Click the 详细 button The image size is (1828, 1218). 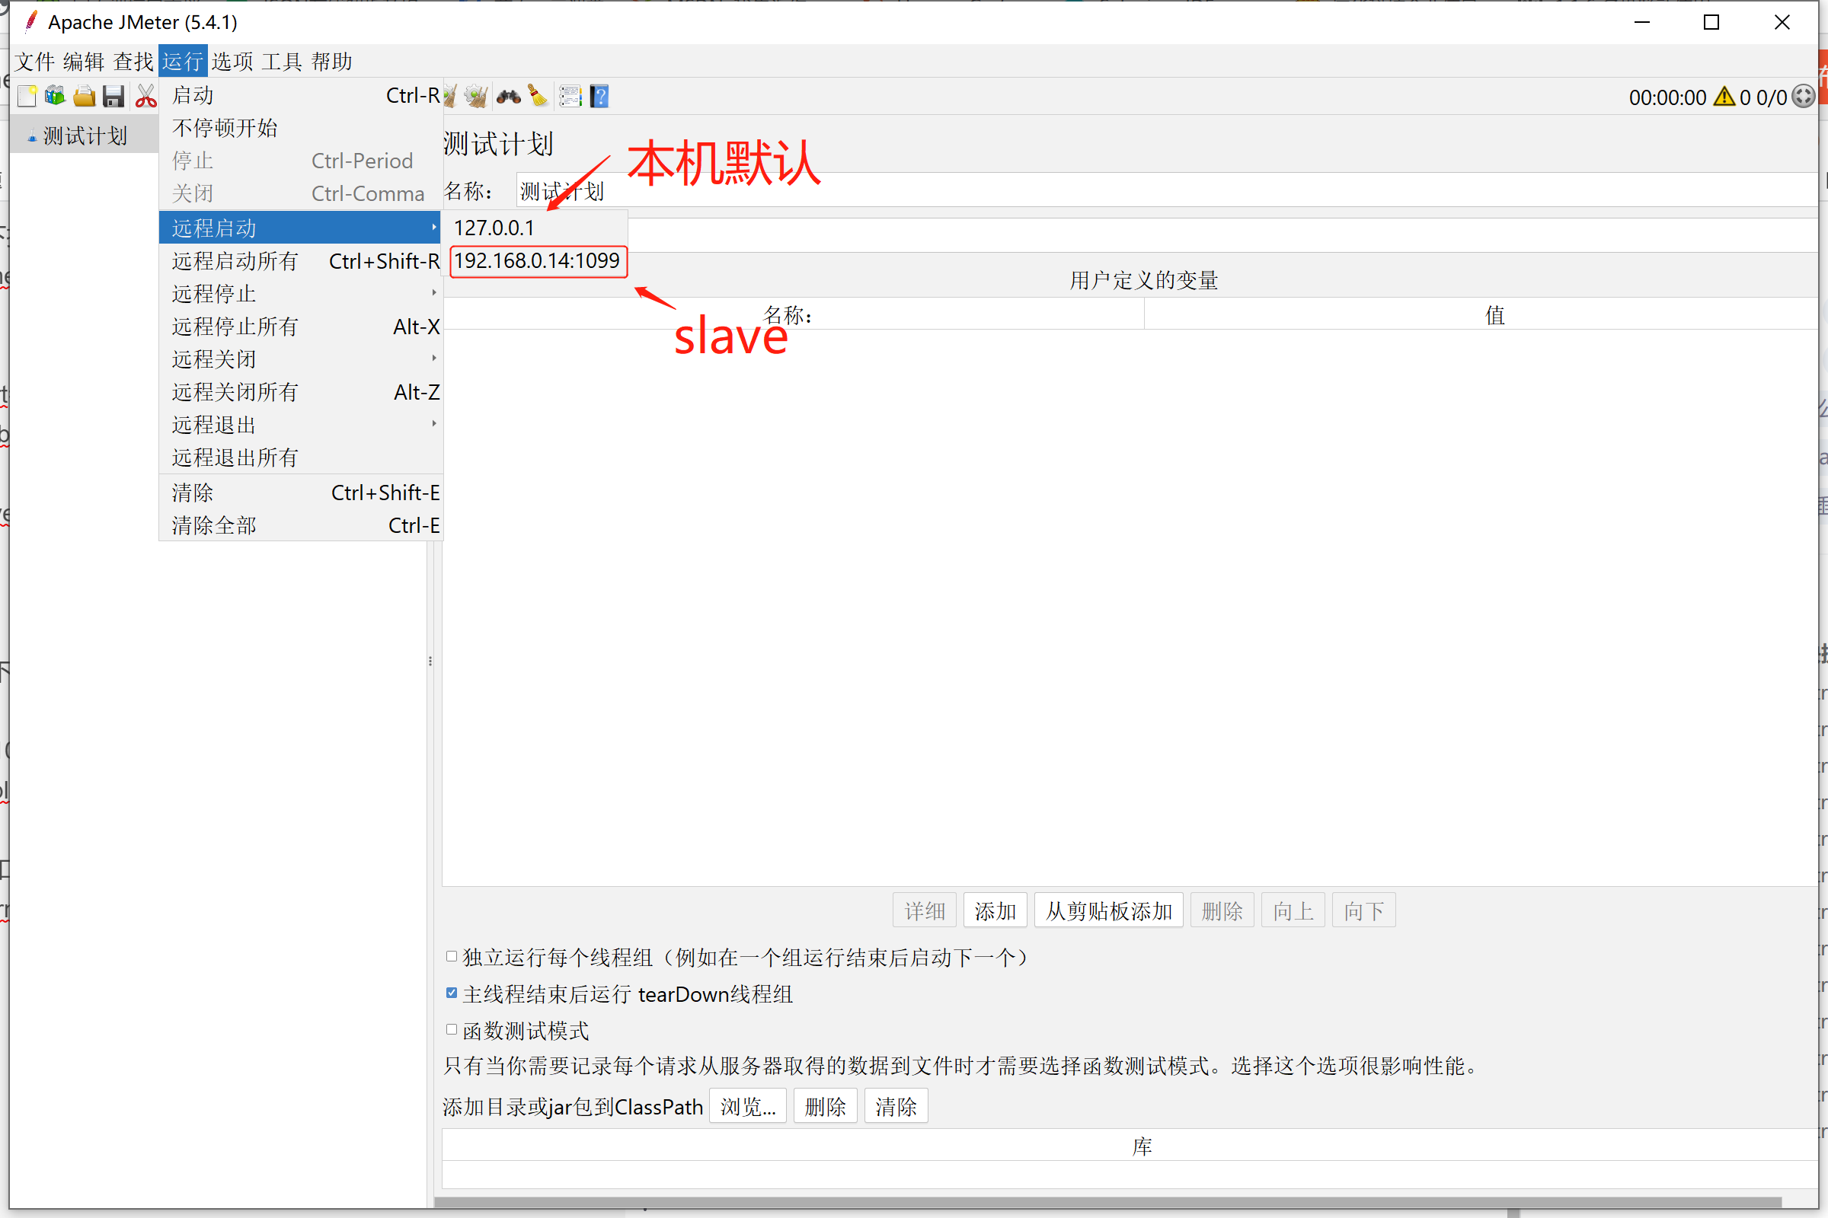coord(924,910)
